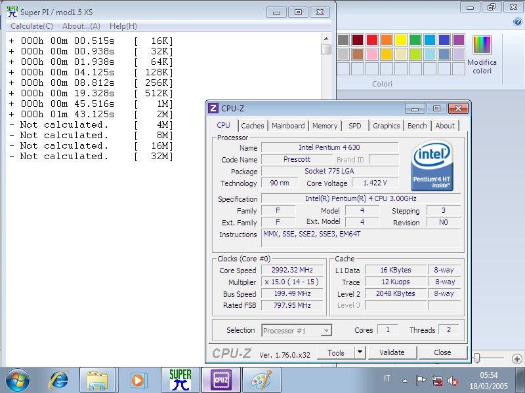Open Windows Media Player taskbar icon

click(138, 380)
